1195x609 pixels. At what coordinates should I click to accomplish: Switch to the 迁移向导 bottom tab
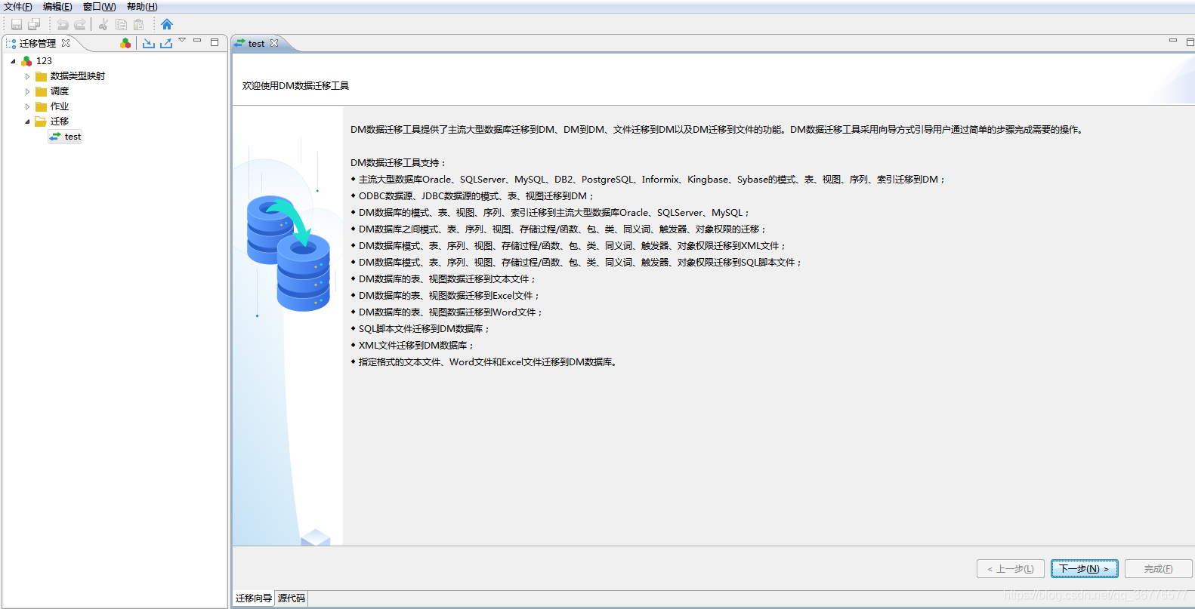click(x=254, y=598)
